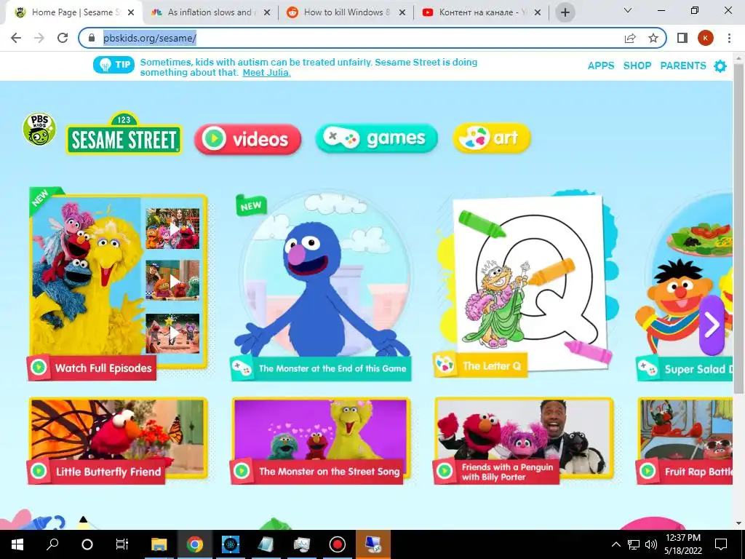Play Friends with a Penguin video
Screen dimensions: 745x559
[524, 440]
